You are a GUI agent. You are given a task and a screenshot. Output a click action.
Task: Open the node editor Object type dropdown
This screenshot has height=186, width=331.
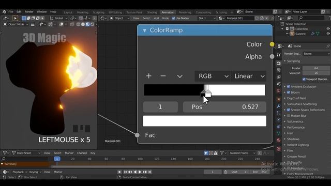[119, 19]
